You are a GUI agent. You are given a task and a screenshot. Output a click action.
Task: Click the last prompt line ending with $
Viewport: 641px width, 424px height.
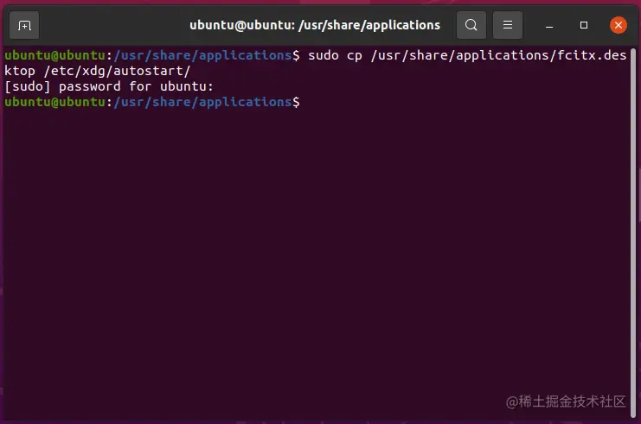152,102
